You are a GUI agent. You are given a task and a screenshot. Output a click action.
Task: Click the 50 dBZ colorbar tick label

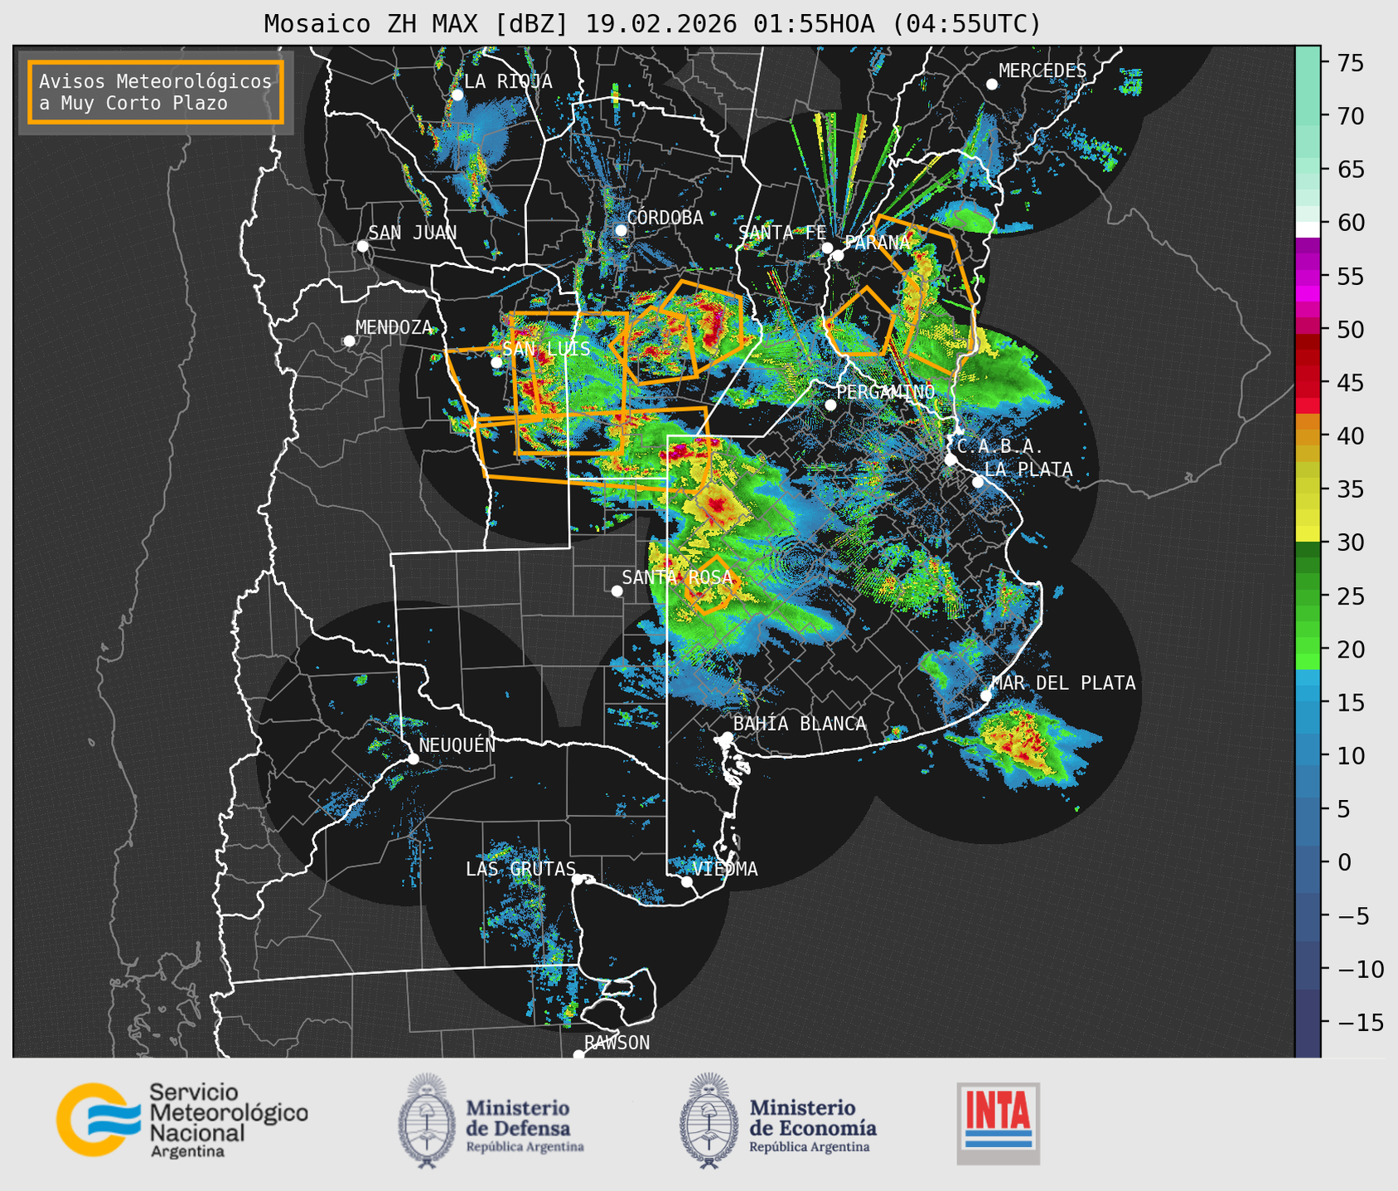[1350, 330]
